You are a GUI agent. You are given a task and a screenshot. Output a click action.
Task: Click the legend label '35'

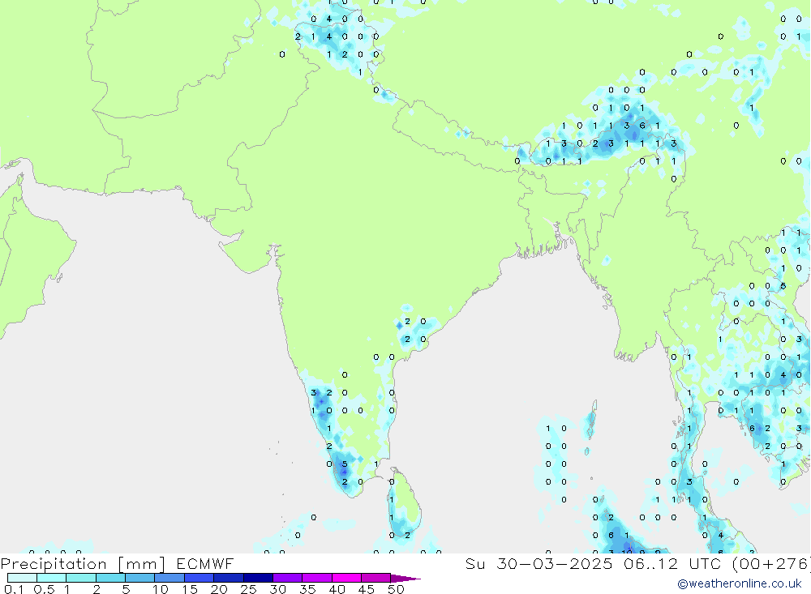(x=307, y=589)
